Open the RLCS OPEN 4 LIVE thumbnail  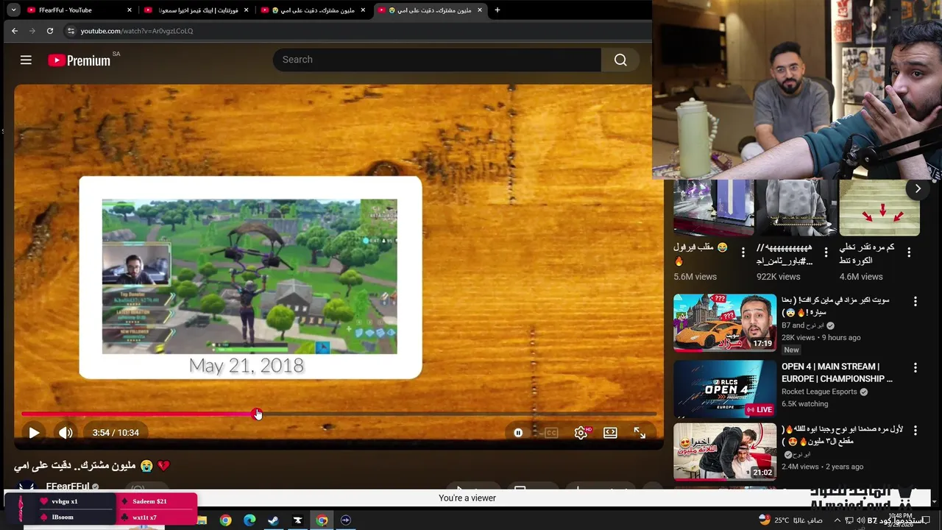pos(725,389)
